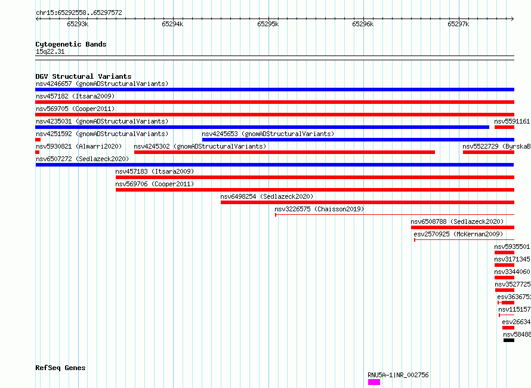531x388 pixels.
Task: Open the nsv569705 (Cooper2011) label
Action: tap(75, 109)
